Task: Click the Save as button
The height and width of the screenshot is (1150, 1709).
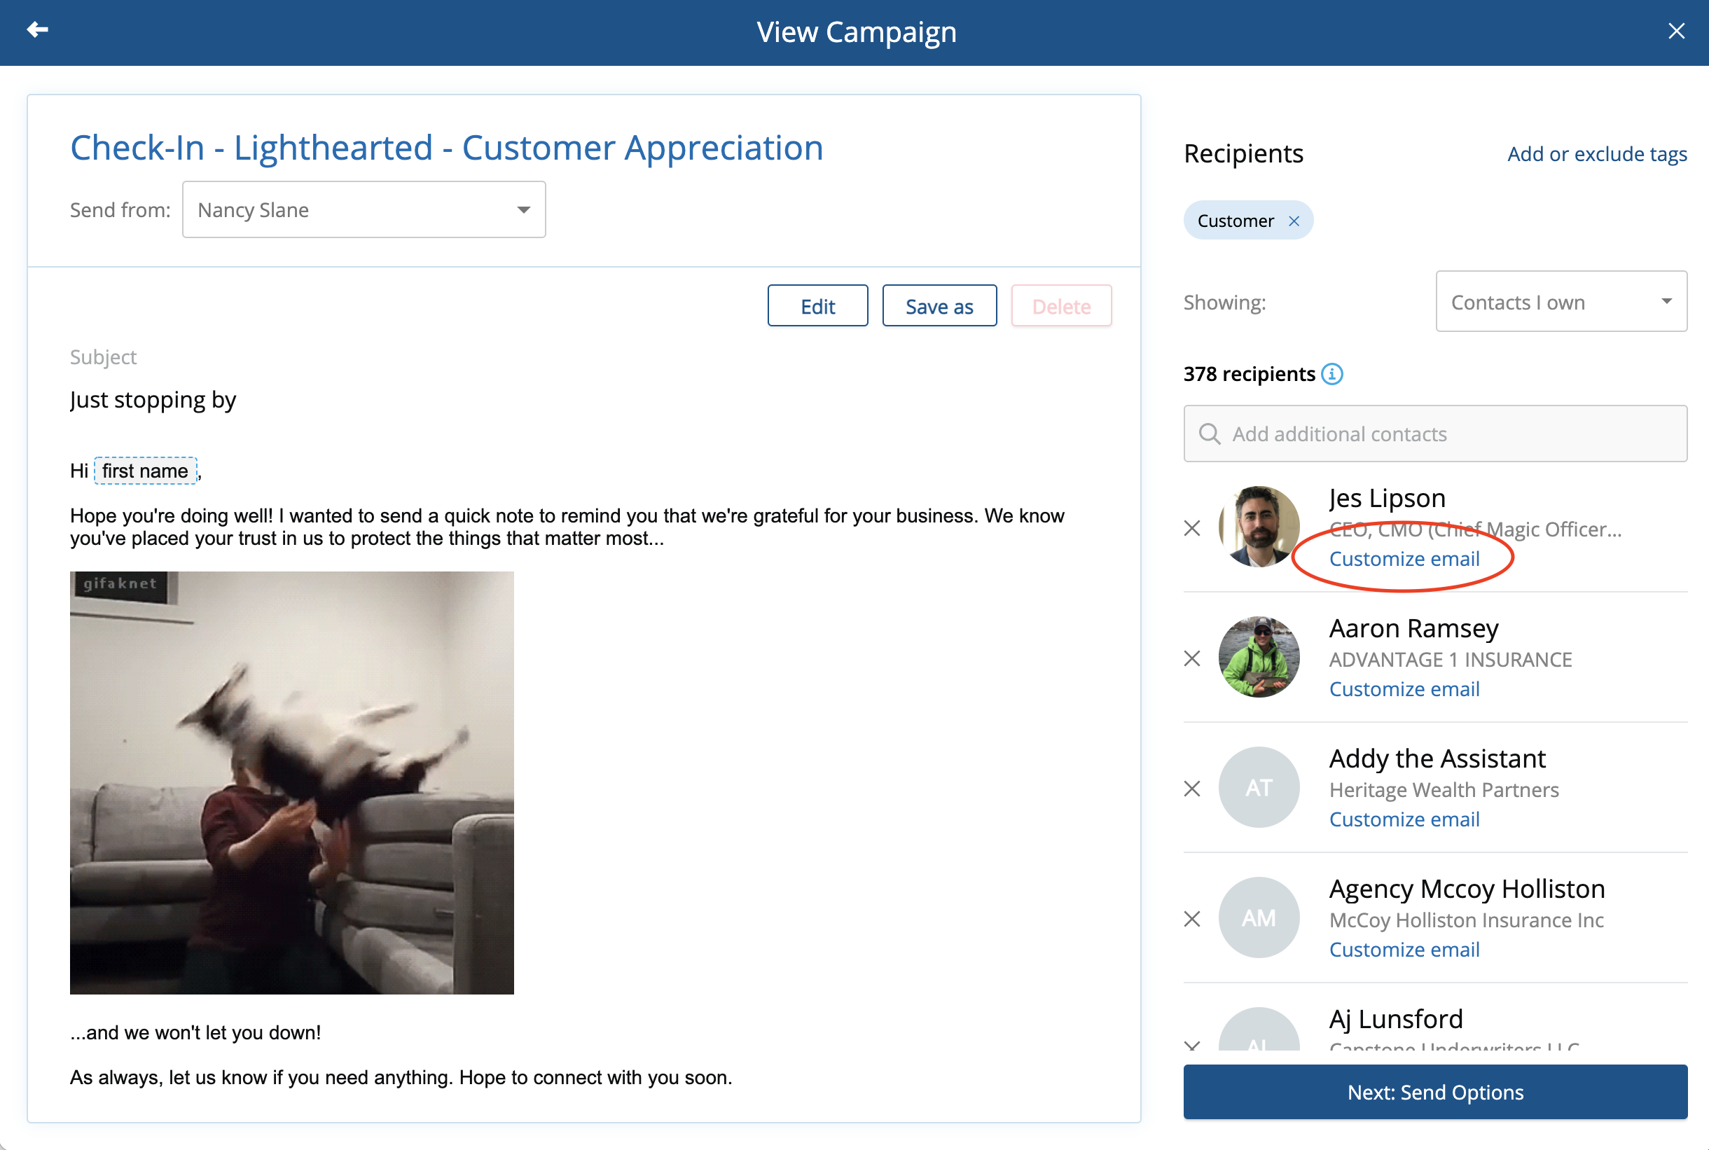Action: pyautogui.click(x=939, y=306)
